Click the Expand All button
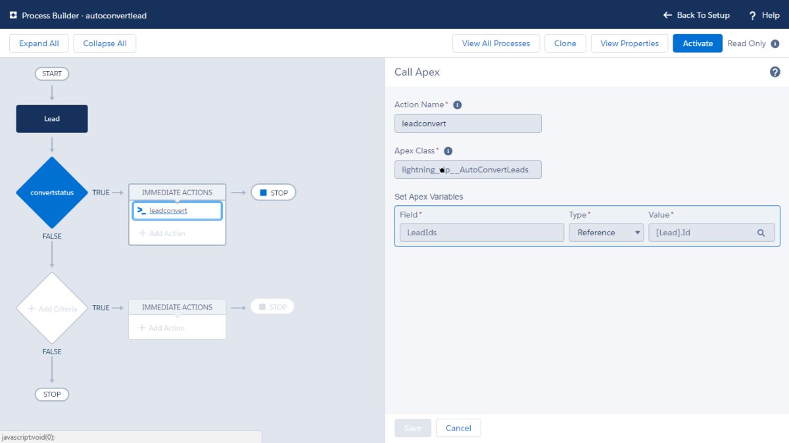Image resolution: width=789 pixels, height=443 pixels. pos(39,43)
